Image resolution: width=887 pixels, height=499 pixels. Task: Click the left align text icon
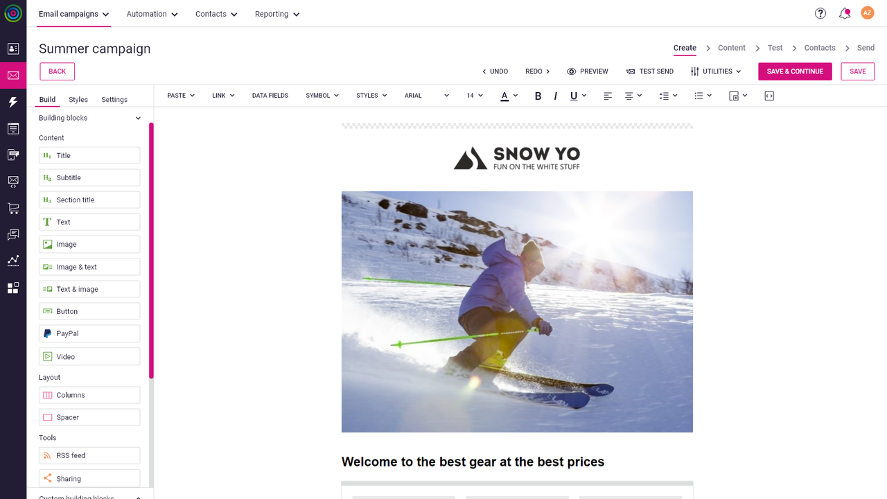(608, 96)
